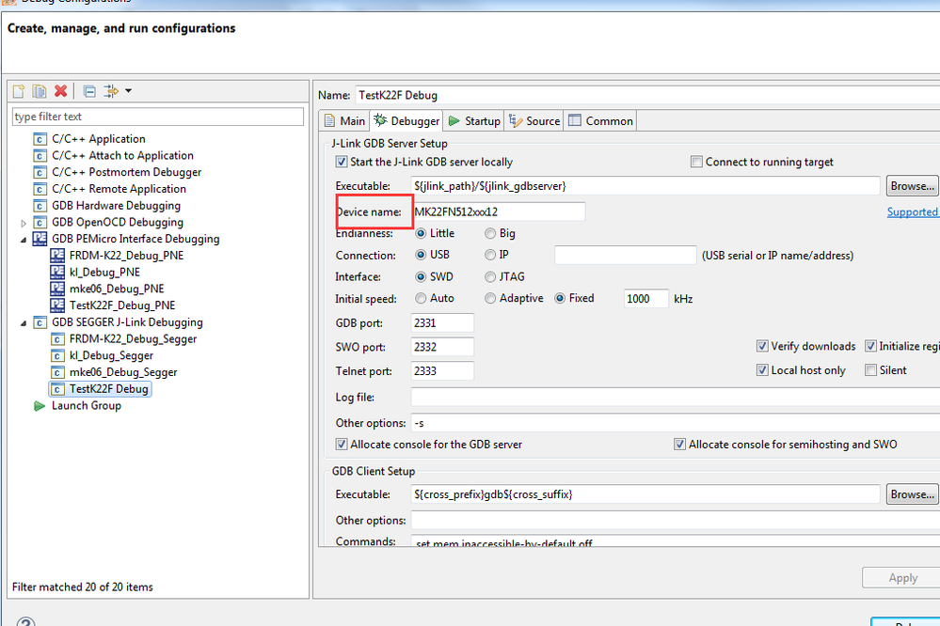The image size is (940, 626).
Task: Switch to the Debugger tab
Action: [x=406, y=121]
